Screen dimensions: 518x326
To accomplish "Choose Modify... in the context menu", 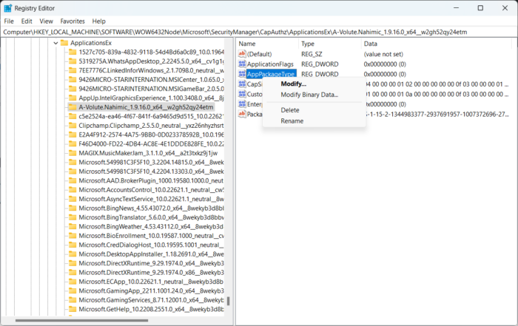I will coord(293,84).
